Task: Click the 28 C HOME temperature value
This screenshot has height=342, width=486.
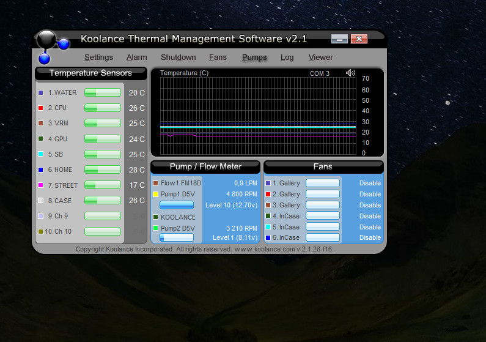Action: pyautogui.click(x=137, y=170)
